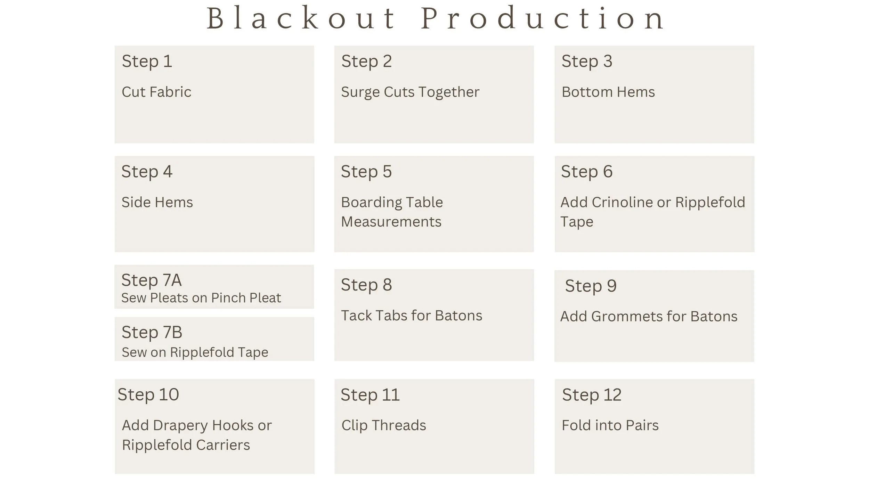
Task: Click the 'Clip Threads' description text
Action: coord(384,425)
